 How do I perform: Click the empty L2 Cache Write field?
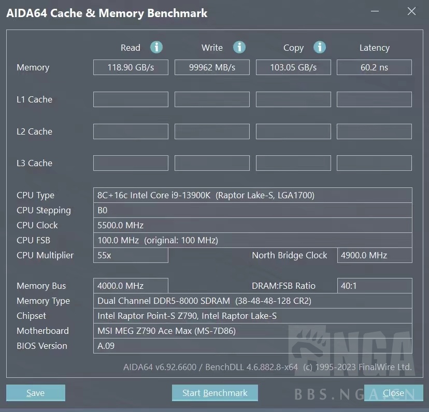point(212,131)
